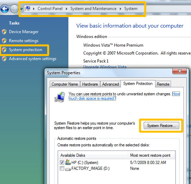Screen dimensions: 191x184
Task: Click the System Restore... button
Action: (x=161, y=126)
